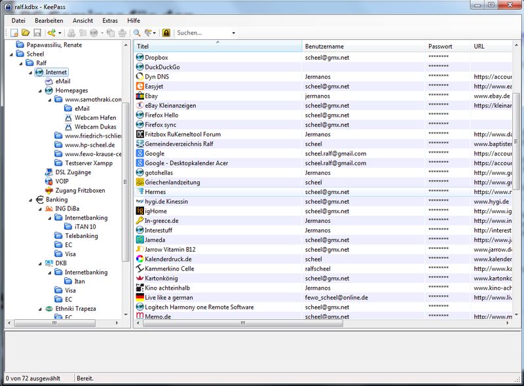Screen dimensions: 524x386
Task: Open the Suchen search box dropdown arrow
Action: click(x=234, y=33)
